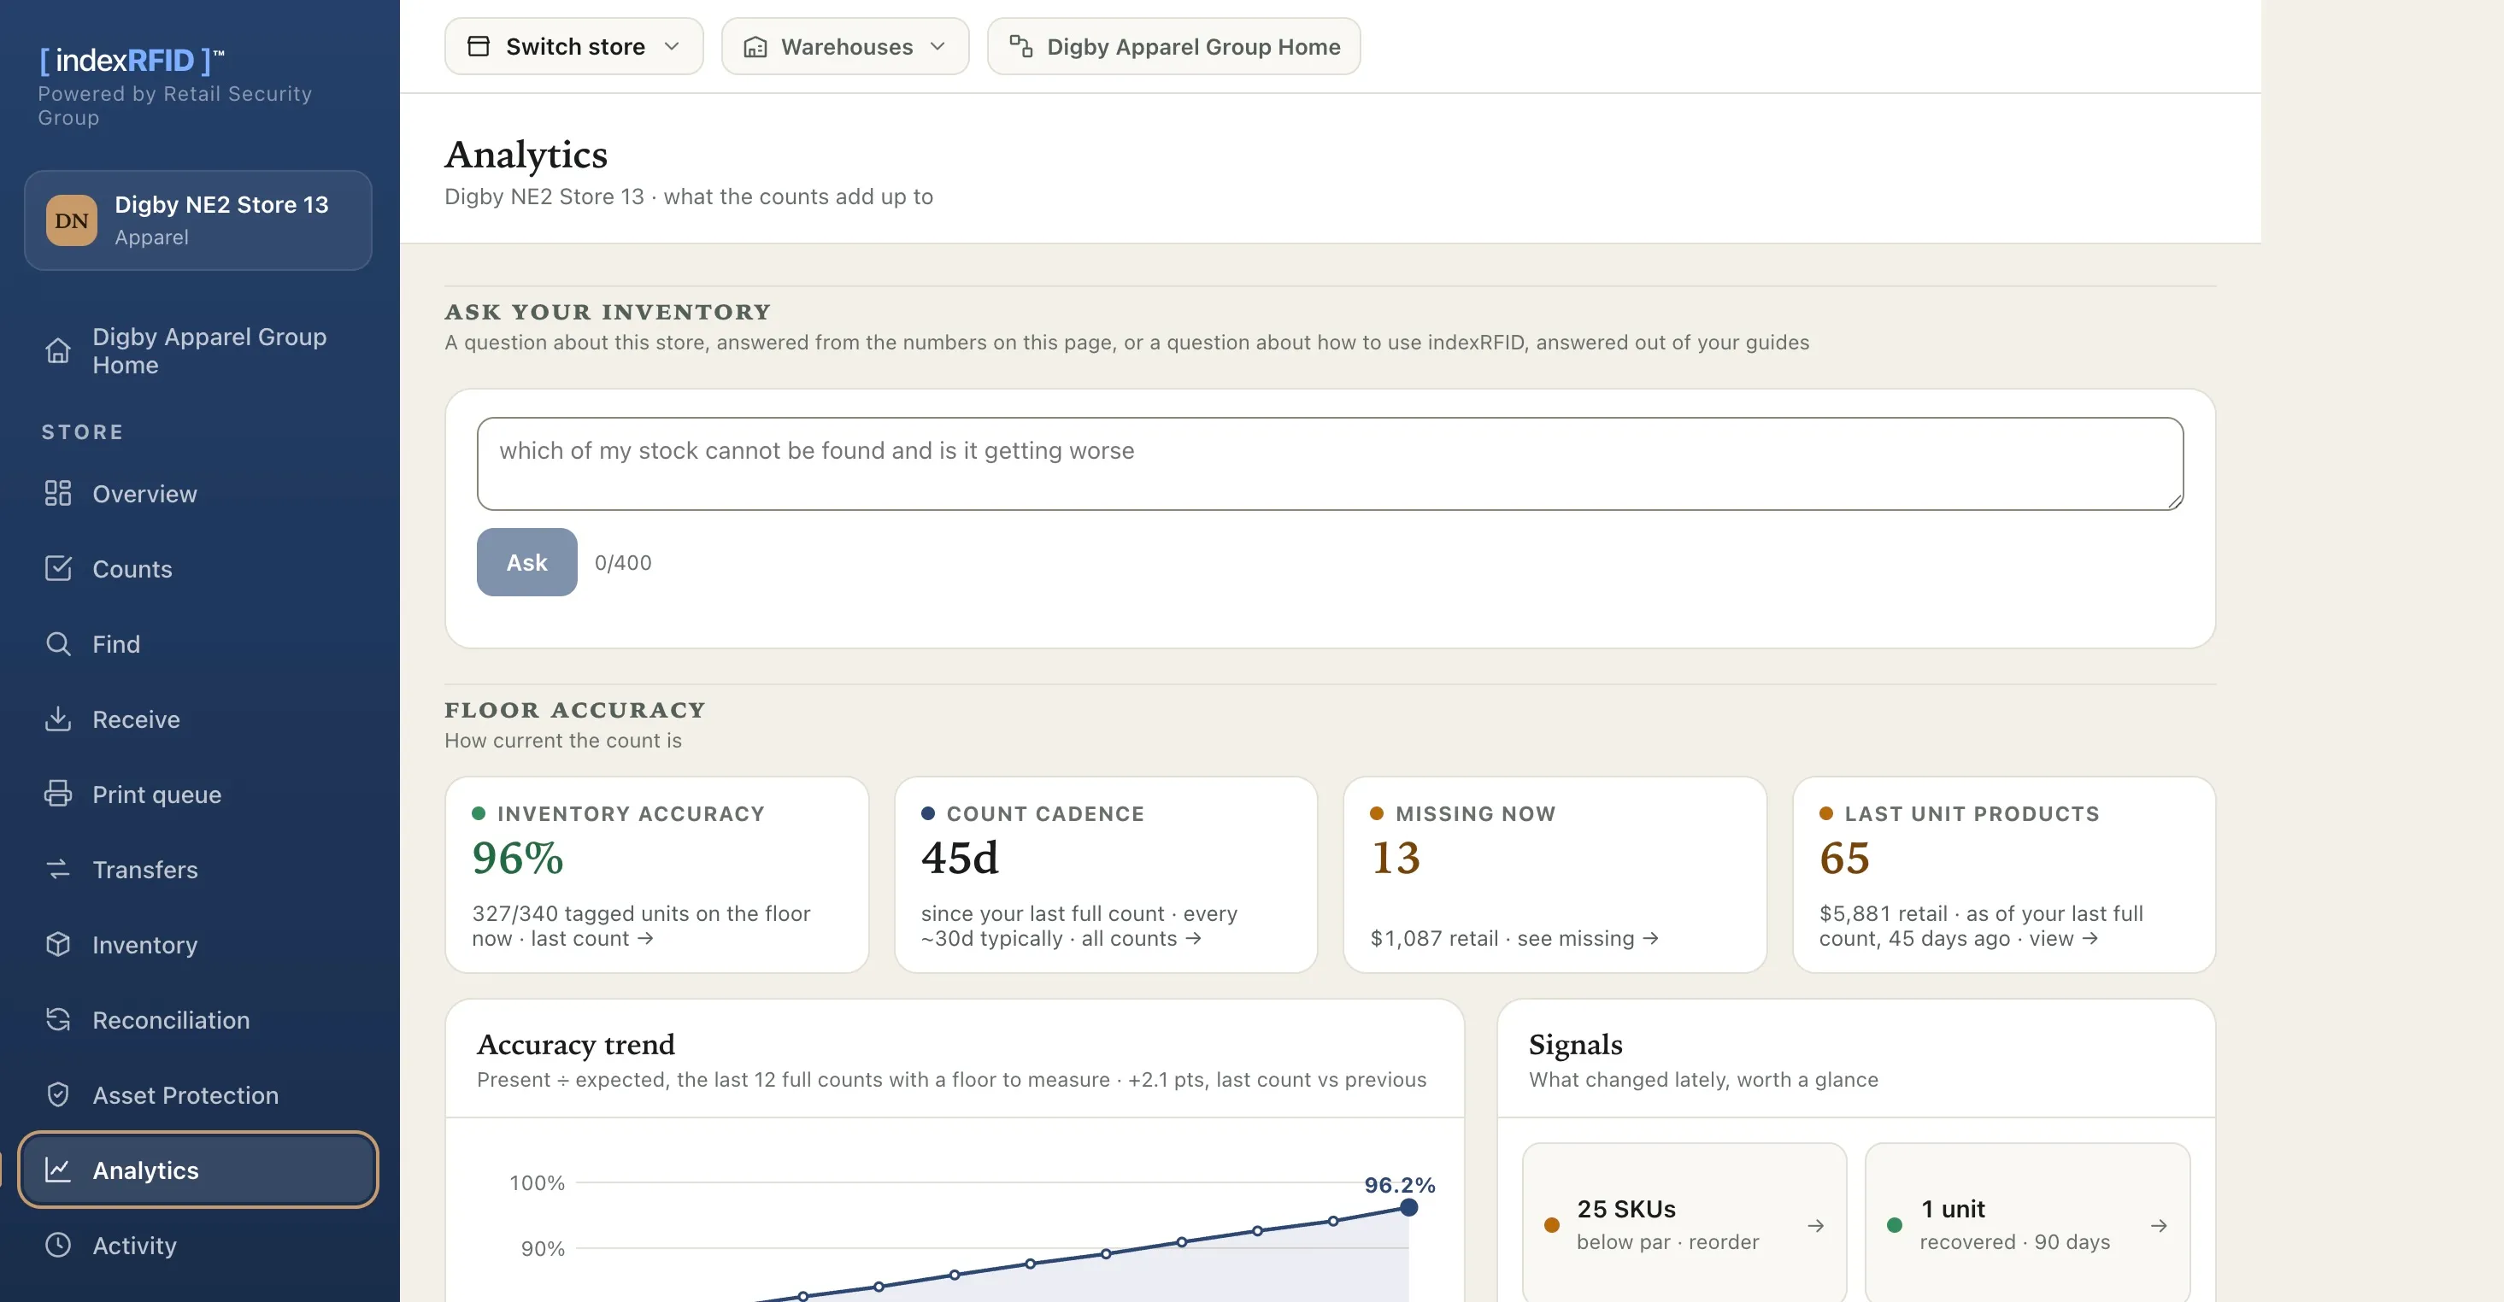2504x1302 pixels.
Task: Click the Inventory Accuracy 96% card
Action: (657, 875)
